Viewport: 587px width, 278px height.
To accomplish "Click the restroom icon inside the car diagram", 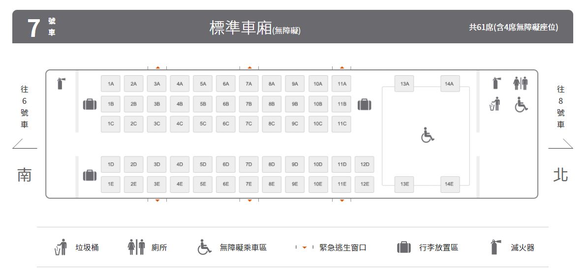I will (521, 84).
